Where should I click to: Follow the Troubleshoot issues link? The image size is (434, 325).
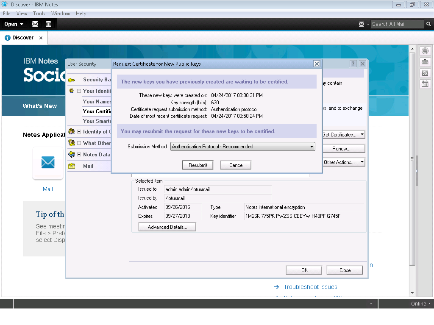pos(310,287)
